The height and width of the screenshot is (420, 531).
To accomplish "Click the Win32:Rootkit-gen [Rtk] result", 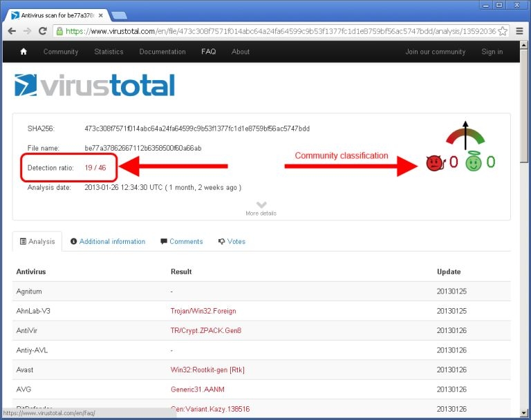I will click(207, 370).
